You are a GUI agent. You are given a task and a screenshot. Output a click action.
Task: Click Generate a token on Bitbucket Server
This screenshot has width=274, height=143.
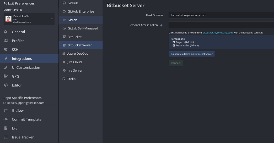click(x=192, y=54)
